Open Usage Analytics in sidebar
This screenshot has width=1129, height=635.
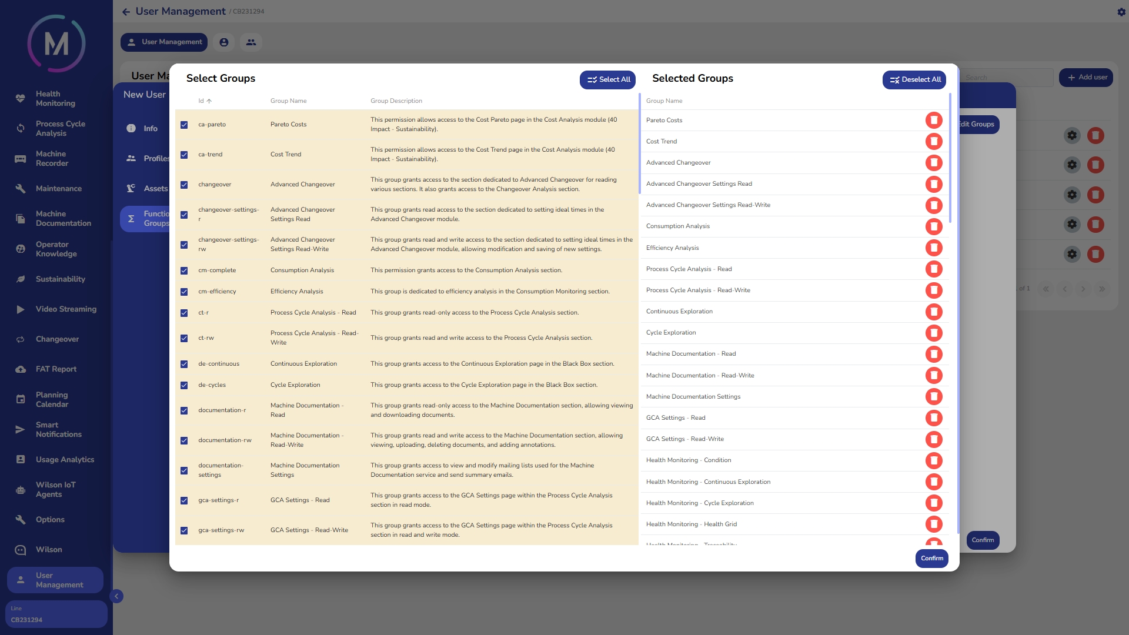[65, 460]
